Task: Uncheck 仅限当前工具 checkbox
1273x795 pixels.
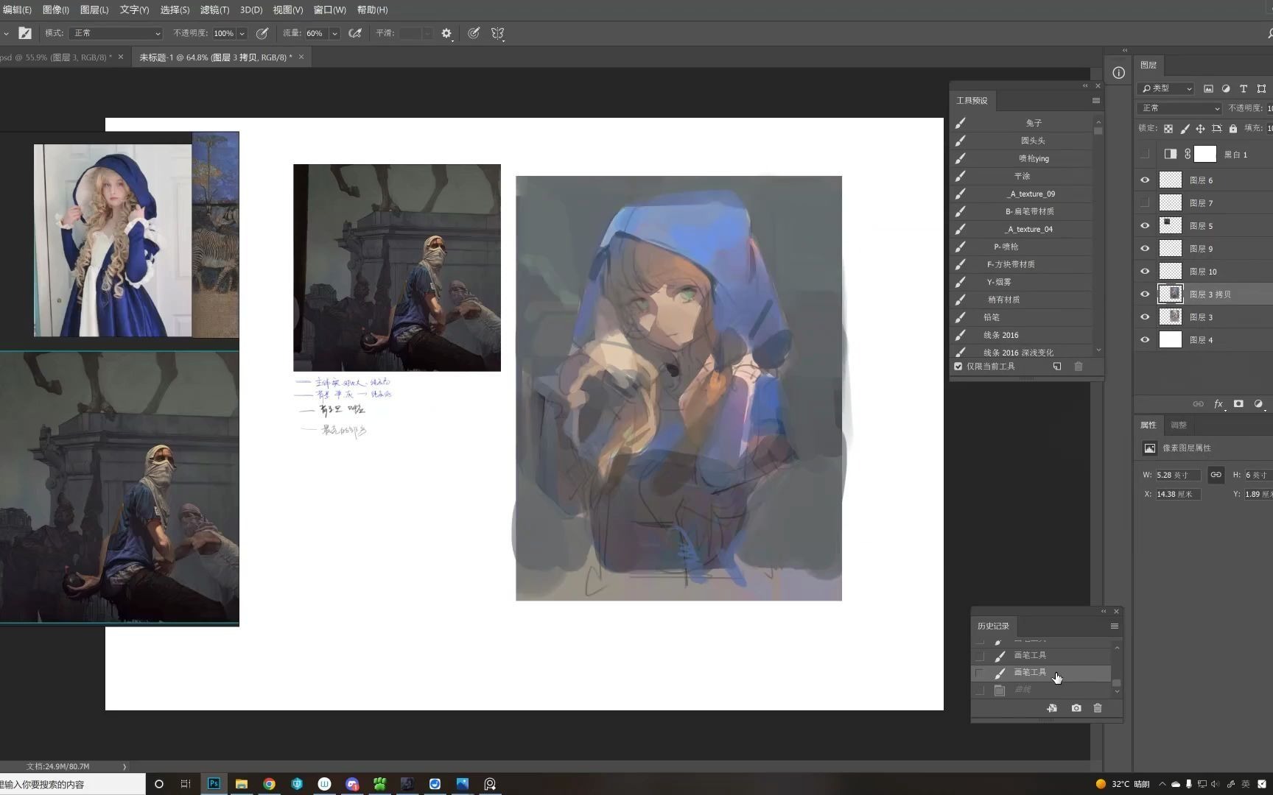Action: (958, 366)
